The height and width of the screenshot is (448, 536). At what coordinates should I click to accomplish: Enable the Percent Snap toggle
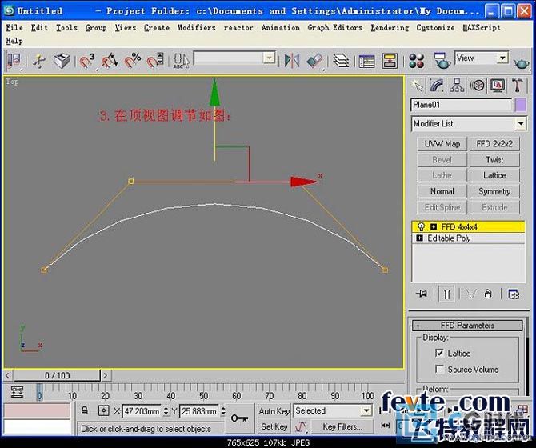(132, 61)
